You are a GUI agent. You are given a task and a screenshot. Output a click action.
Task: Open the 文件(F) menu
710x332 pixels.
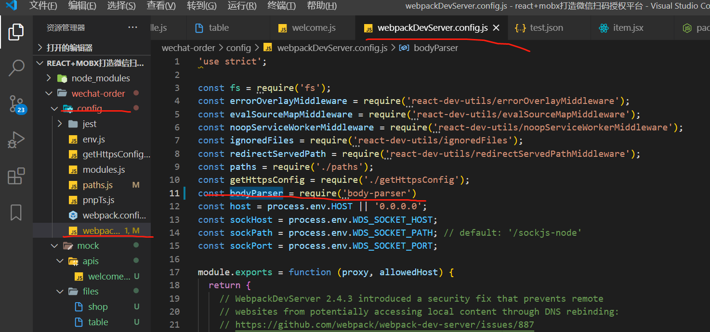pyautogui.click(x=43, y=6)
